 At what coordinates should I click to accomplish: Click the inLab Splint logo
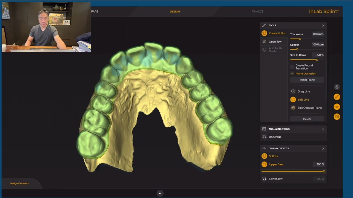click(x=324, y=11)
